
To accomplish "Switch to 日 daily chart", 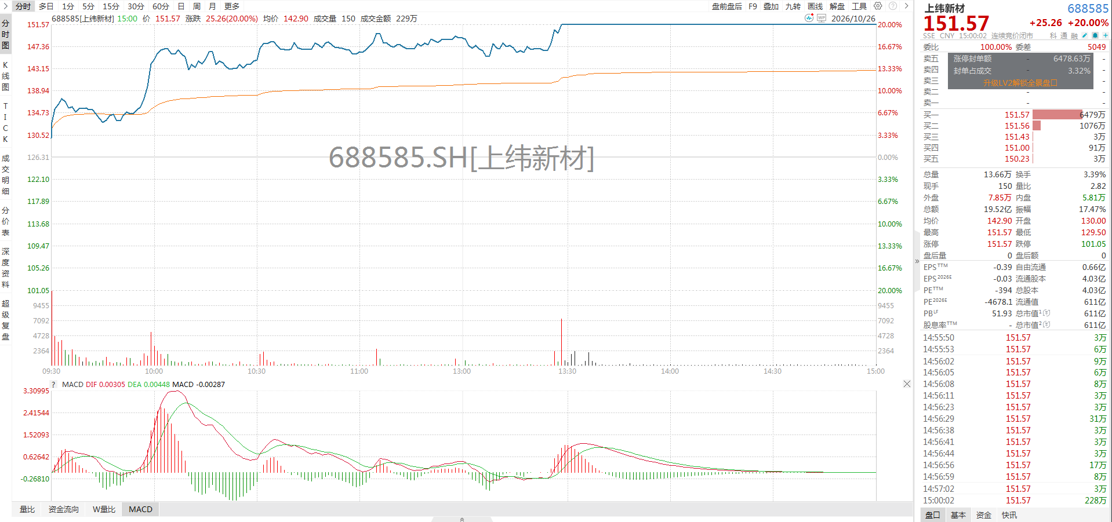I will point(181,6).
